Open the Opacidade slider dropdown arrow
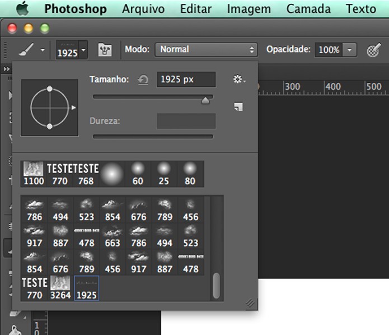The width and height of the screenshot is (389, 335). [x=350, y=50]
